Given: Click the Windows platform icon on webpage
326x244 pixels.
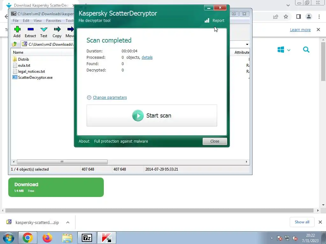Looking at the screenshot, I should [x=281, y=50].
